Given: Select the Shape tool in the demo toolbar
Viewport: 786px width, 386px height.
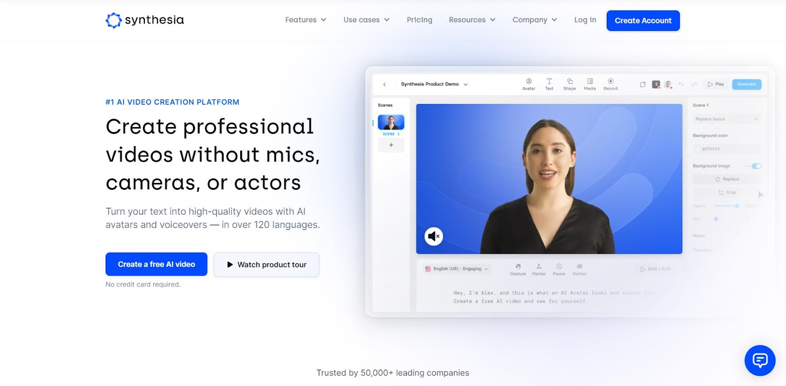Looking at the screenshot, I should [569, 84].
